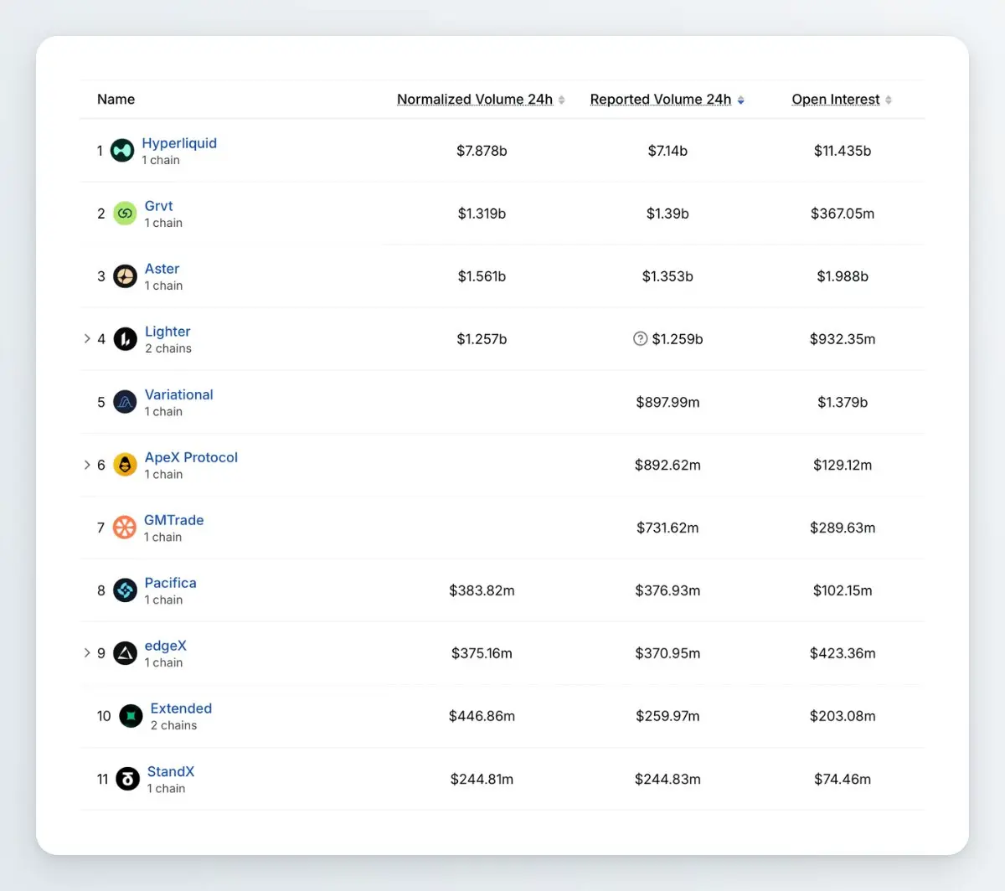Viewport: 1005px width, 891px height.
Task: Click the StandX logo icon
Action: coord(127,779)
